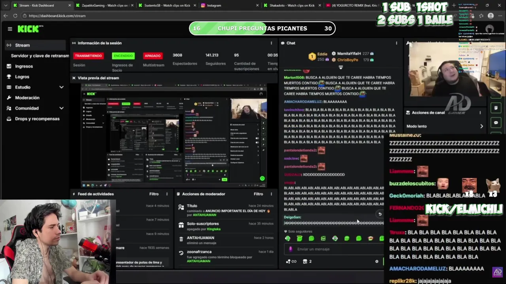This screenshot has height=284, width=506.
Task: Click the Moderación shield icon
Action: tap(9, 97)
